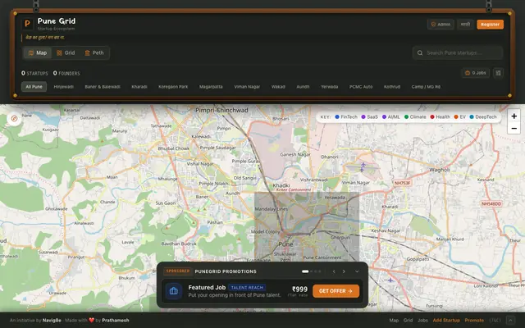Click the Add Startup footer link

click(x=446, y=321)
